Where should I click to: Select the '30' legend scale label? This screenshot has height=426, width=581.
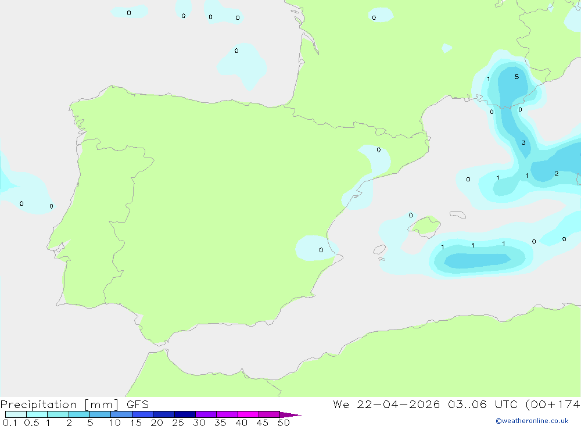(199, 423)
